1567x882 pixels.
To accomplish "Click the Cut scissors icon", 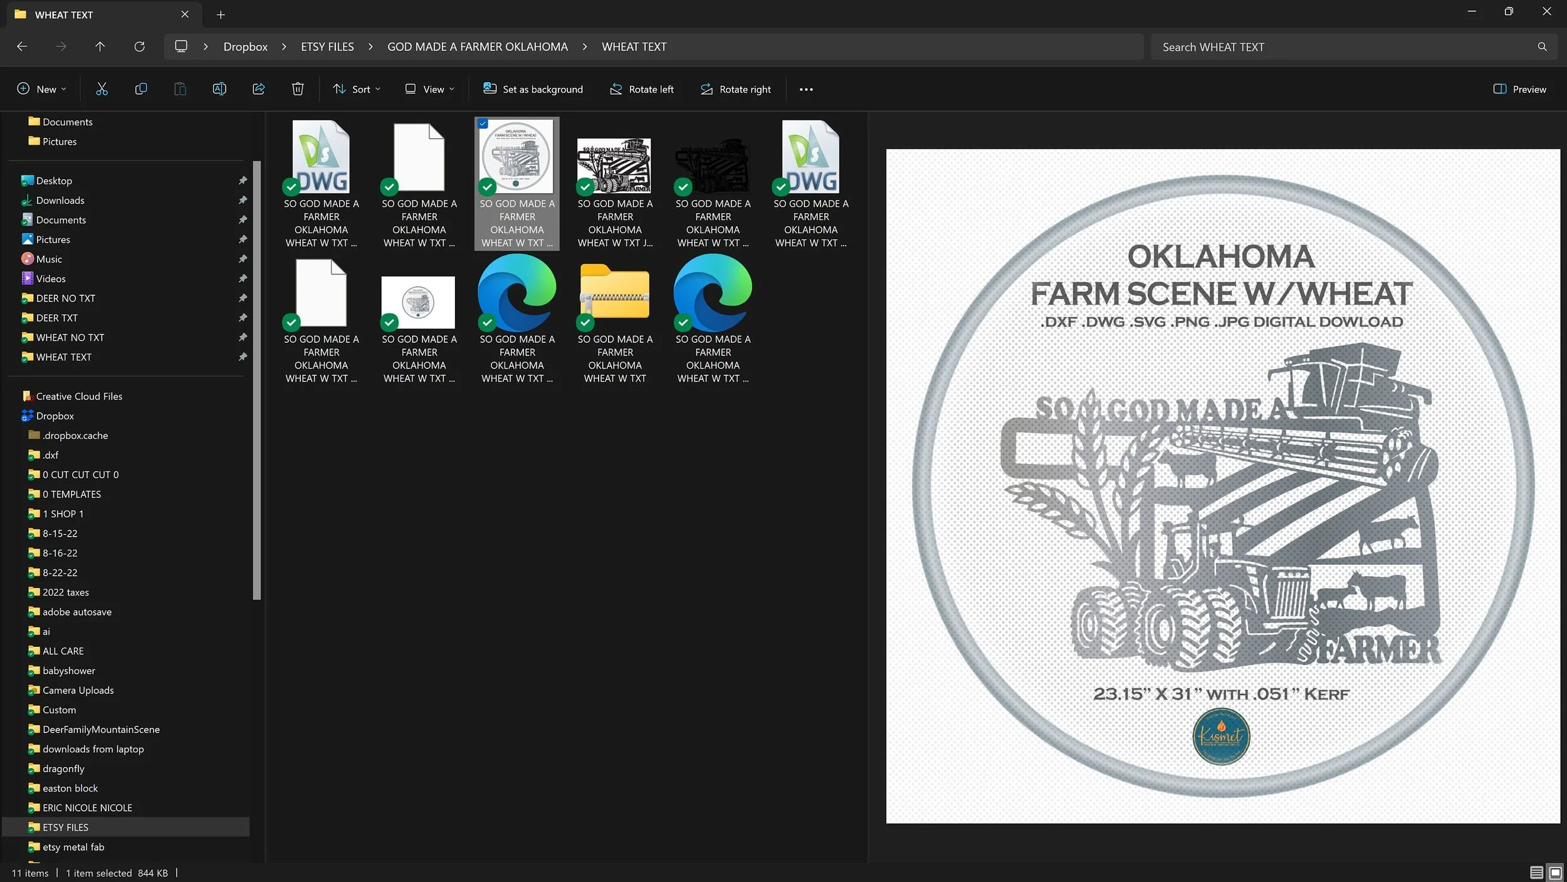I will point(102,89).
